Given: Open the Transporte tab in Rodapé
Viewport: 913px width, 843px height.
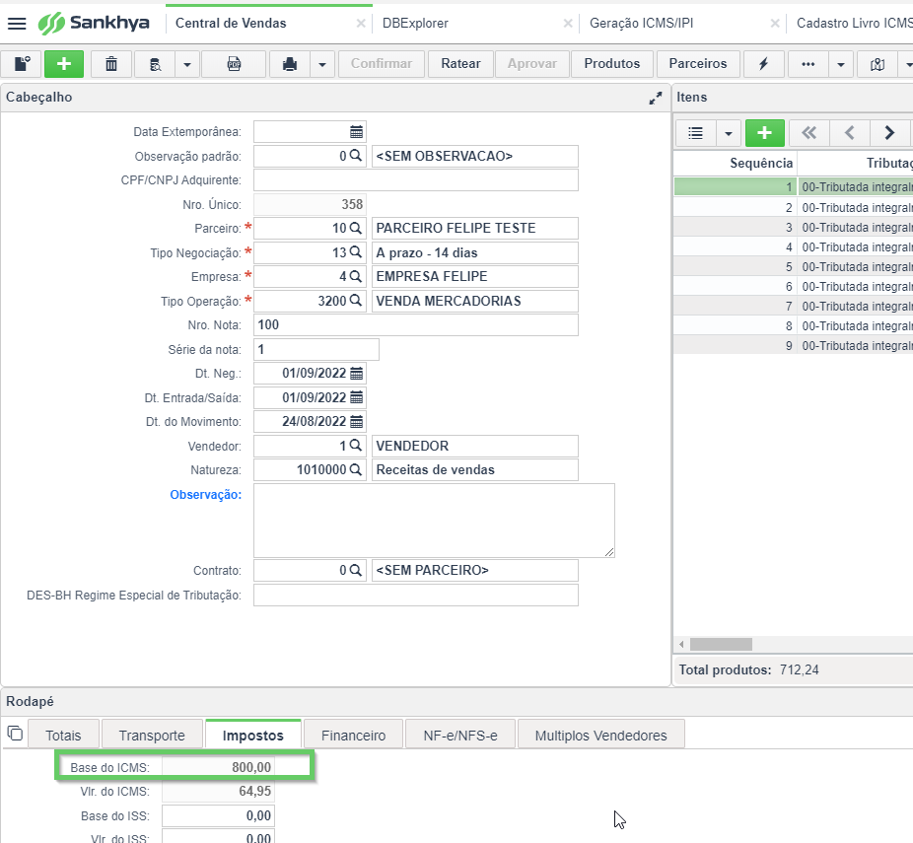Looking at the screenshot, I should pos(152,735).
